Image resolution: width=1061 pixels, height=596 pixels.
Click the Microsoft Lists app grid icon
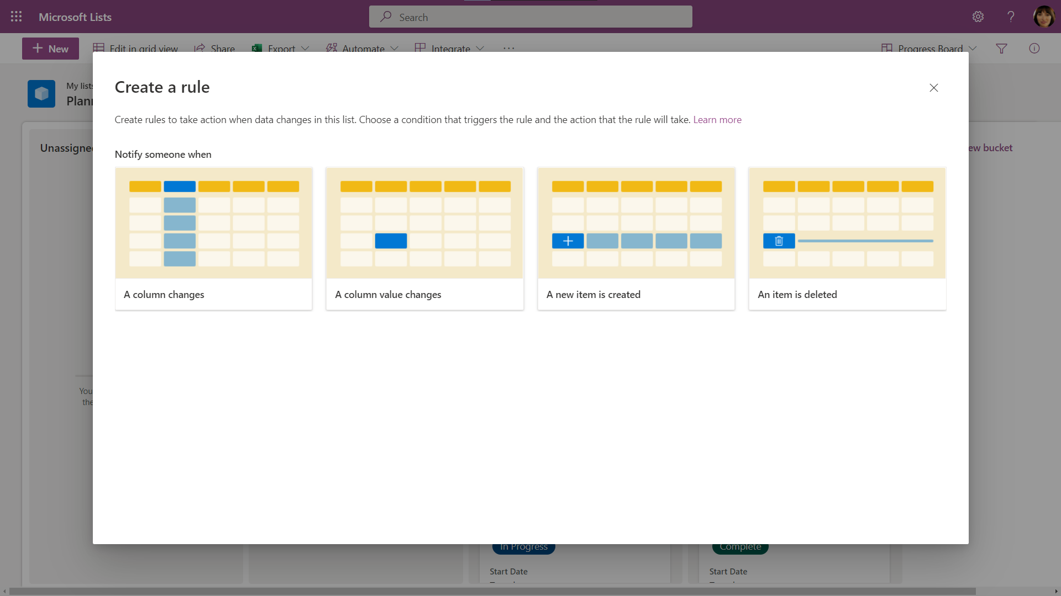16,17
